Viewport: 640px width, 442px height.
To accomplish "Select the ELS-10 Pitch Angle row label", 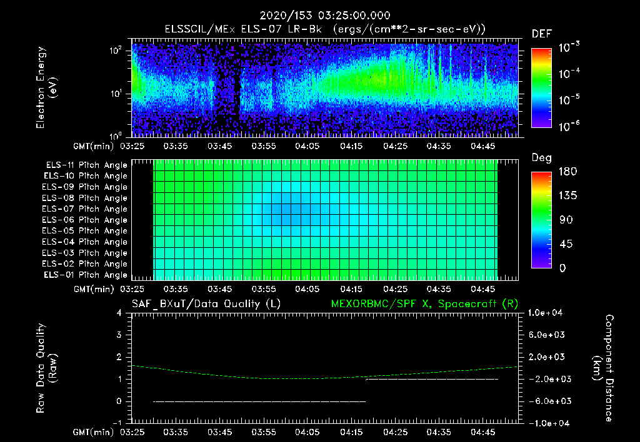I will coord(86,176).
